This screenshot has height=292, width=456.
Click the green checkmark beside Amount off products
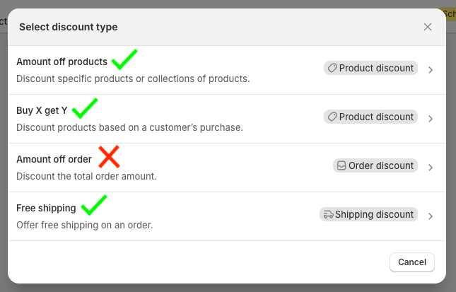(x=124, y=59)
